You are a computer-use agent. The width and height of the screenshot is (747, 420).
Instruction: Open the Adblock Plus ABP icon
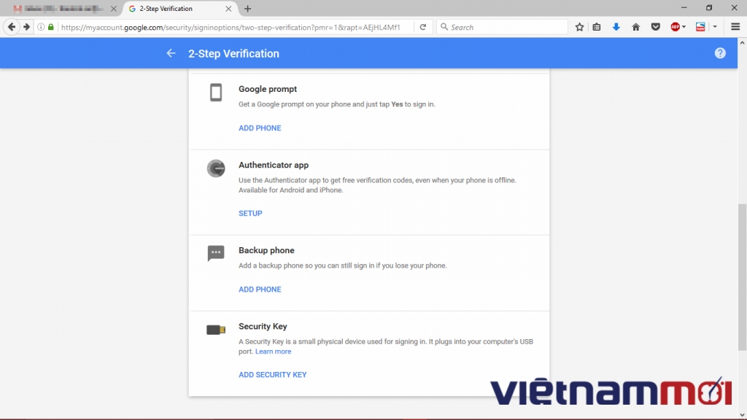(675, 27)
